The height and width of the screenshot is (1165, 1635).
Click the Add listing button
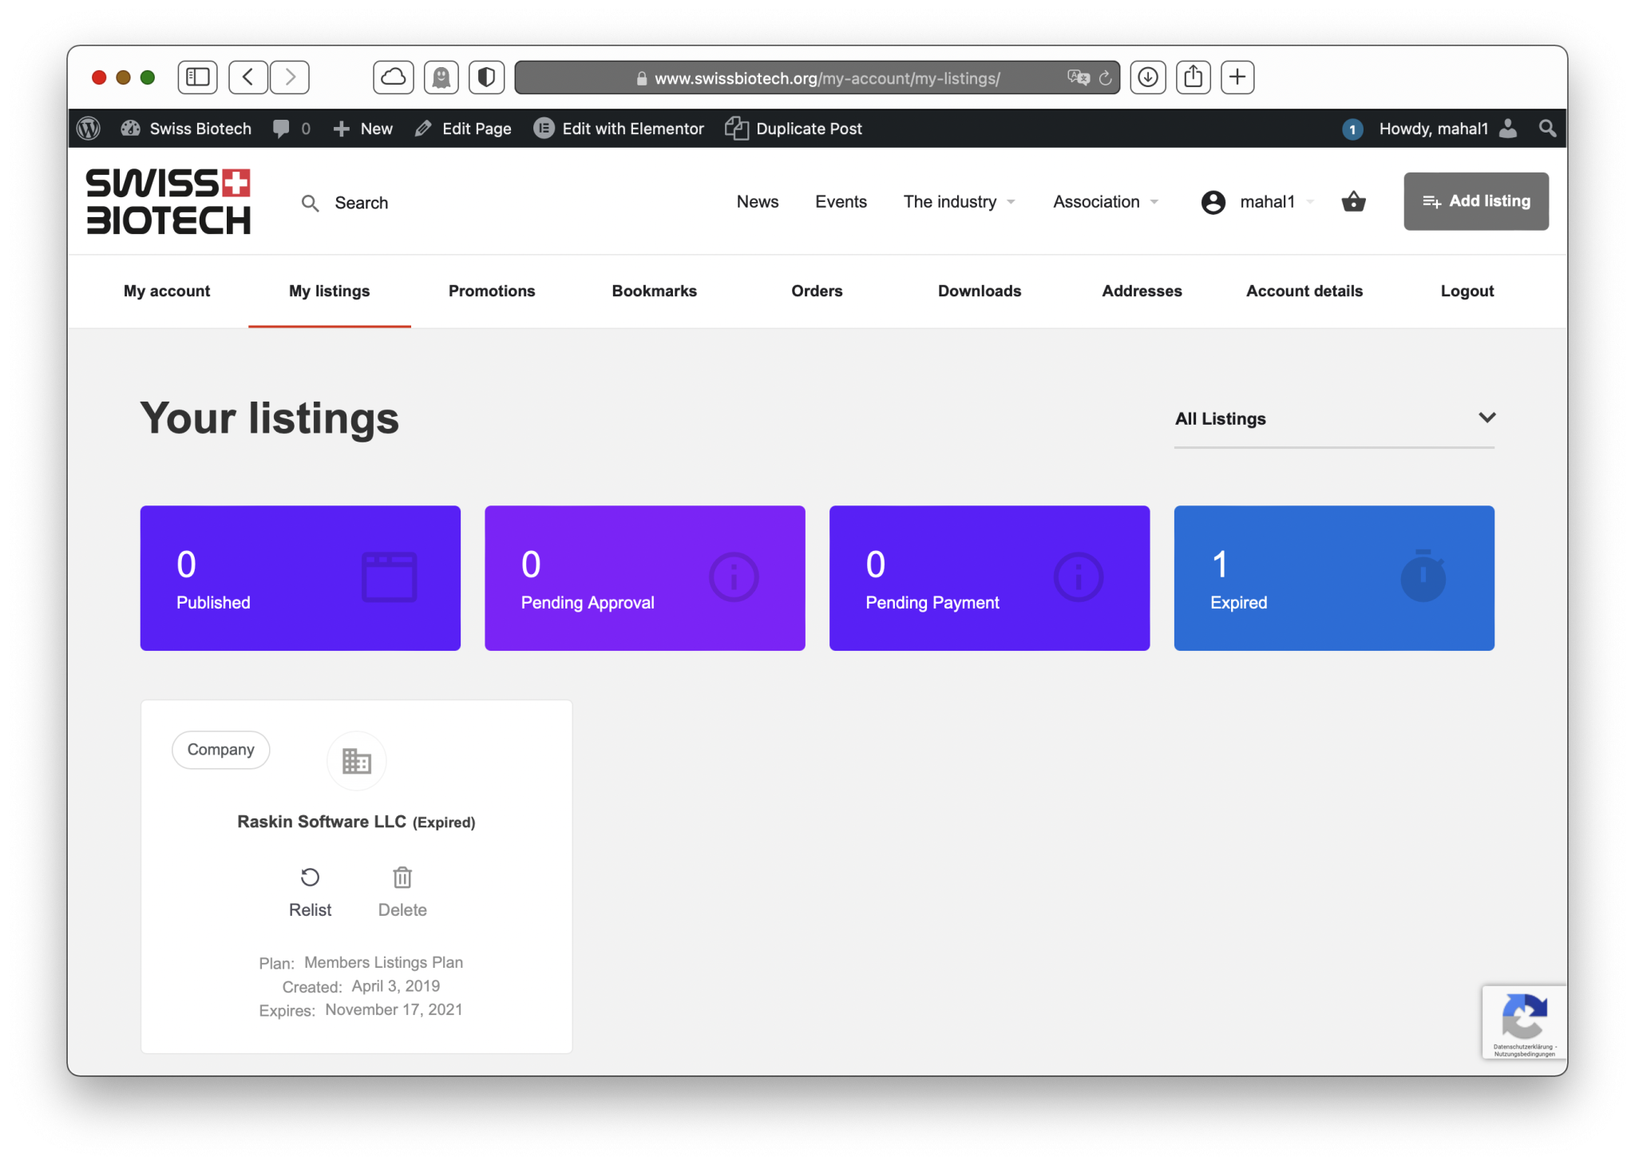[1475, 201]
